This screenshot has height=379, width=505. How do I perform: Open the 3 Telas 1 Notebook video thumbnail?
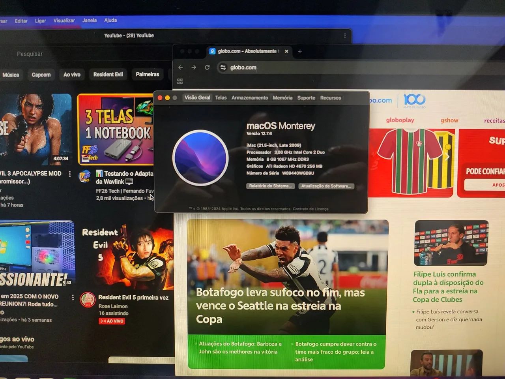pos(115,129)
